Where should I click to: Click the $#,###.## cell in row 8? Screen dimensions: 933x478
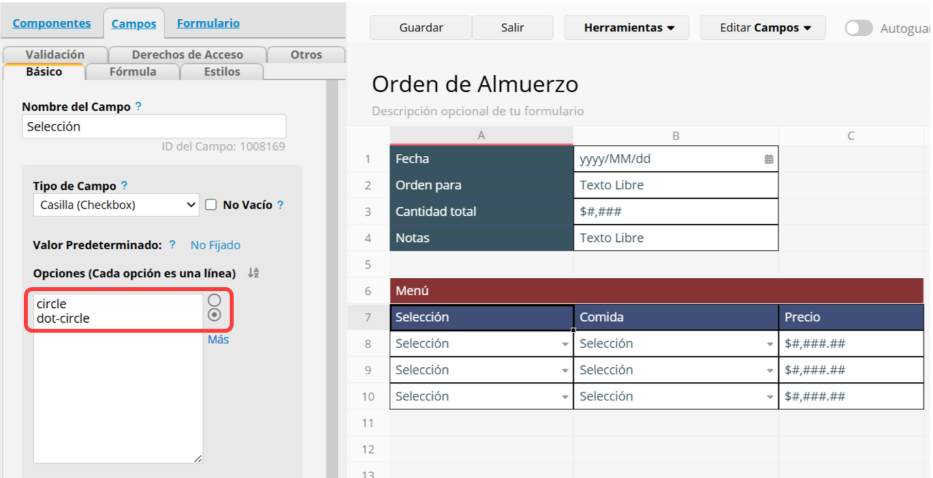[x=851, y=344]
